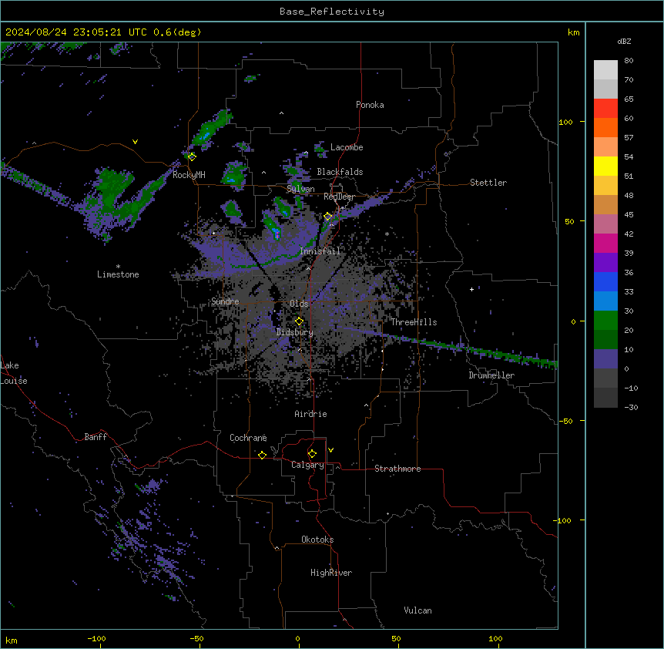Image resolution: width=664 pixels, height=649 pixels.
Task: Click the red 65 dBZ legend swatch
Action: 605,108
